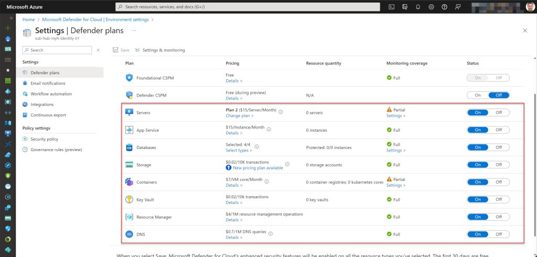Screen dimensions: 537x257
Task: Open Email notifications settings
Action: (48, 83)
